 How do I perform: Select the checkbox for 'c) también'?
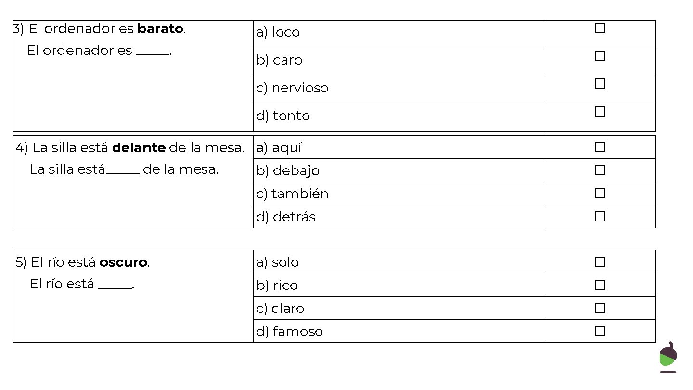point(600,194)
